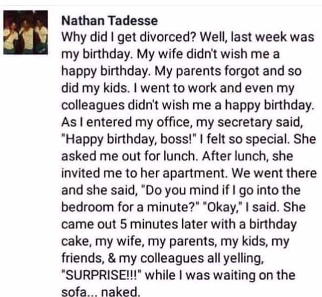Open the Nathan Tadesse profile name link
This screenshot has height=297, width=322.
tap(109, 21)
